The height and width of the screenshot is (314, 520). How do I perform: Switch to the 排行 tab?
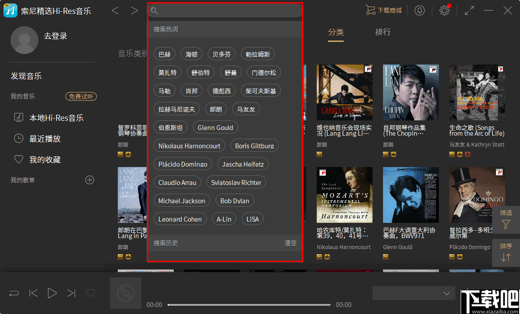pyautogui.click(x=383, y=32)
